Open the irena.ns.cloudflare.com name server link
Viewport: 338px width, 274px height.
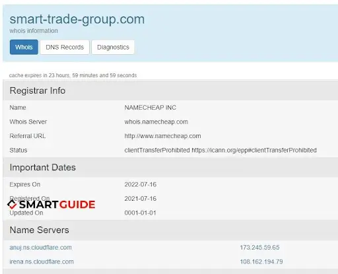coord(42,261)
